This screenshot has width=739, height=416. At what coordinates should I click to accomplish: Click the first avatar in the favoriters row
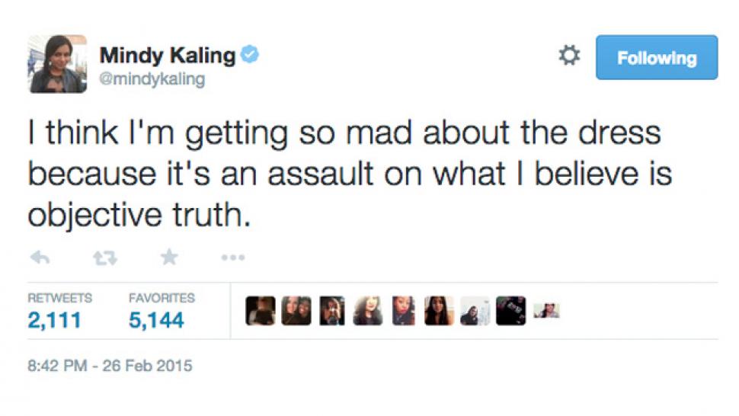point(261,311)
